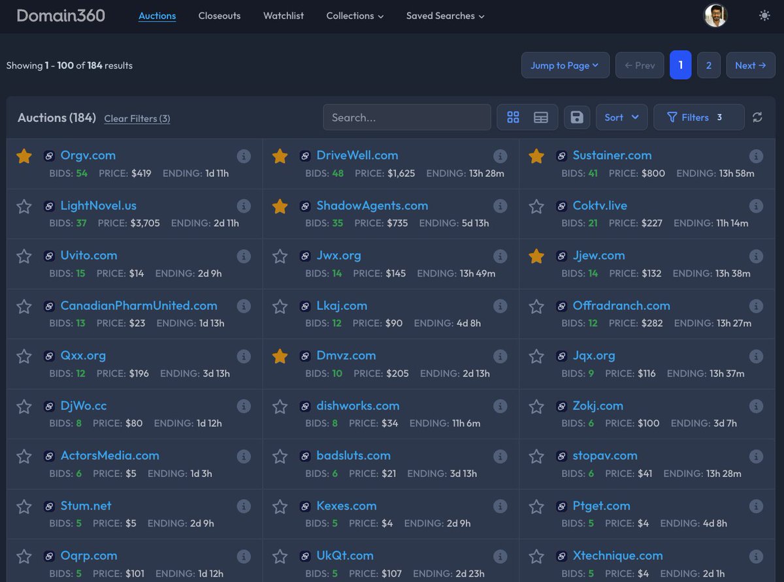Open the Jump to Page dropdown
Viewport: 784px width, 582px height.
coord(565,65)
